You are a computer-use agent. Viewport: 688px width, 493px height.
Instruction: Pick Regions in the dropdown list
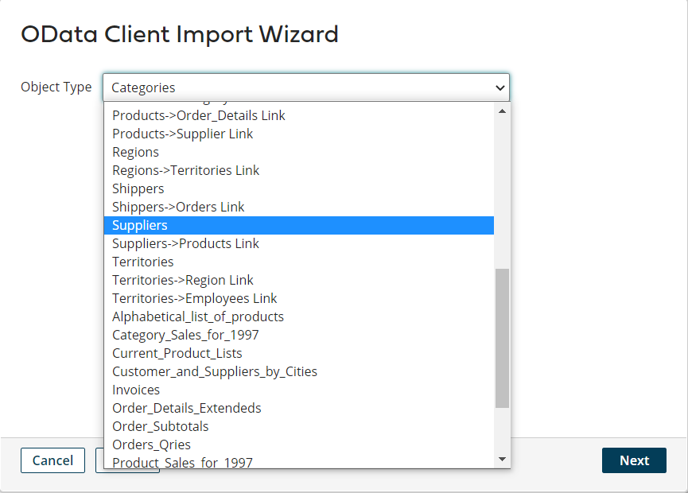coord(135,152)
